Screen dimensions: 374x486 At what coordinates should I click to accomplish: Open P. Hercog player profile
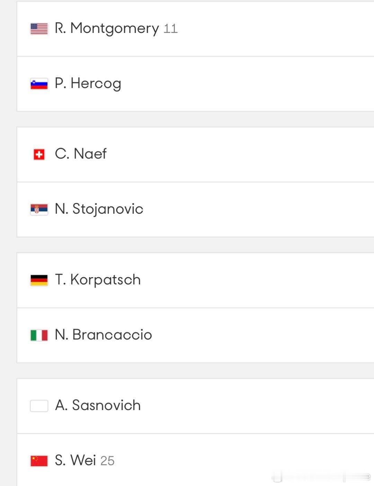pyautogui.click(x=88, y=84)
